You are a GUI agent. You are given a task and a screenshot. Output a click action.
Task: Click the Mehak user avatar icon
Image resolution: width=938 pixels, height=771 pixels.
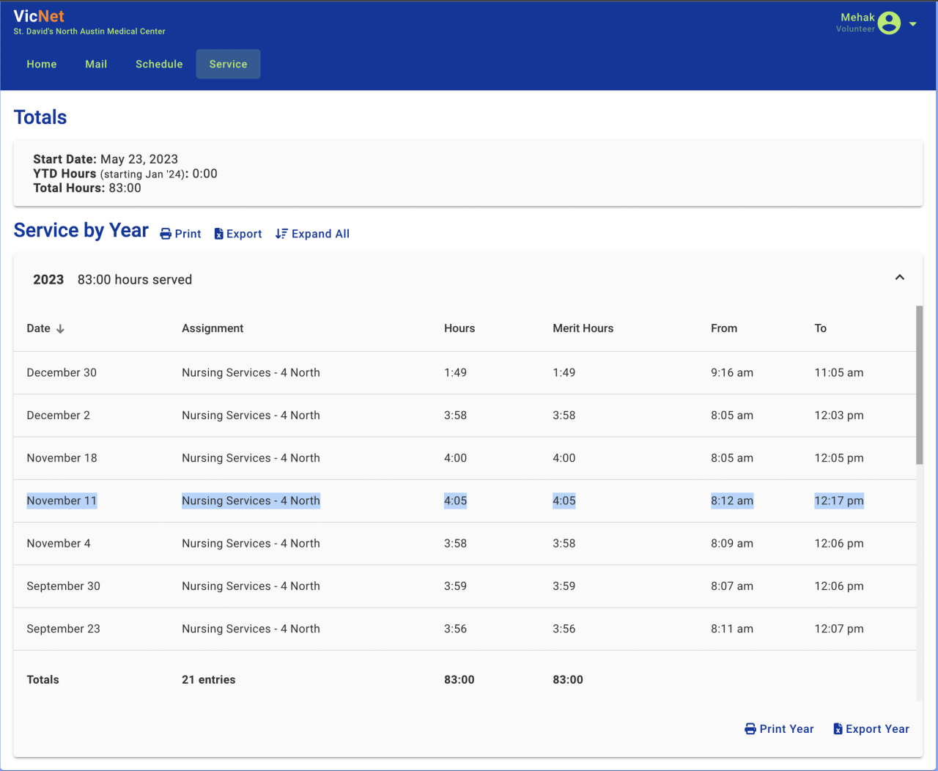(889, 23)
